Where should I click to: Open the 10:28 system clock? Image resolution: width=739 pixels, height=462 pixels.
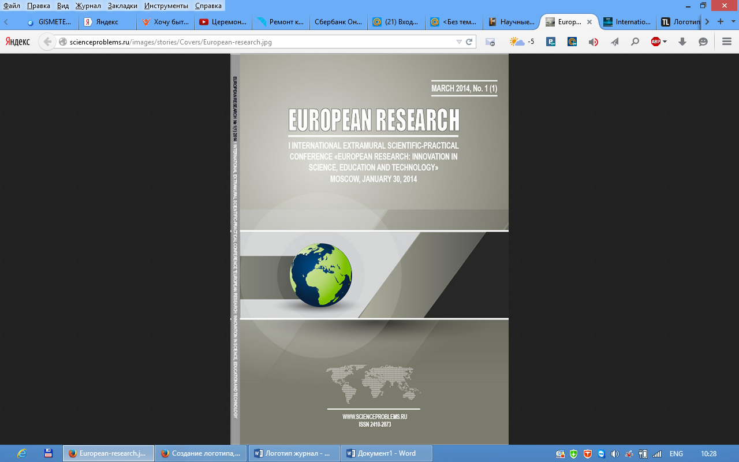(x=708, y=453)
